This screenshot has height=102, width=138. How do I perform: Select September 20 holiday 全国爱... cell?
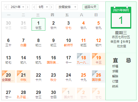pos(8,76)
